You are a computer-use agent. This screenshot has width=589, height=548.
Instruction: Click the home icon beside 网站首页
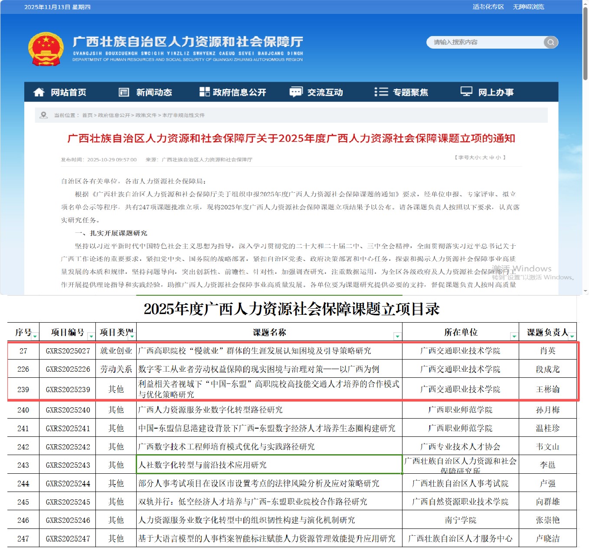point(39,92)
